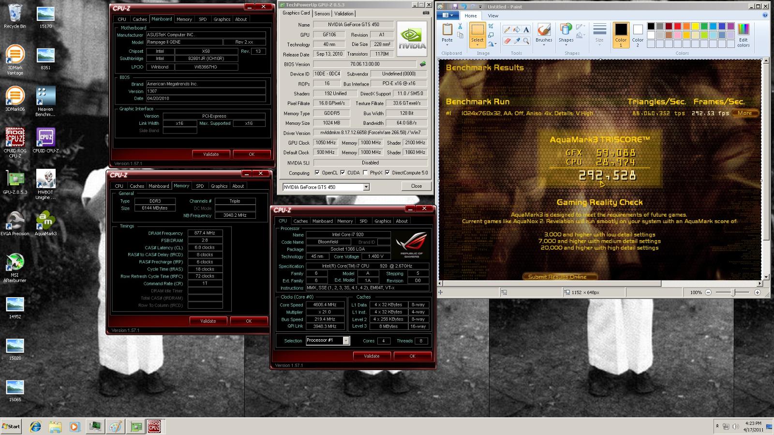774x435 pixels.
Task: Open CPUID ROG CPU-Z desktop shortcut
Action: point(15,143)
